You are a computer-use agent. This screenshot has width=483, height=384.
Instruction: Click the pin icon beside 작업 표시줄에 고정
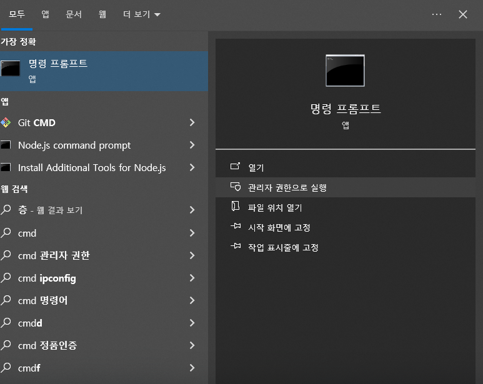236,246
